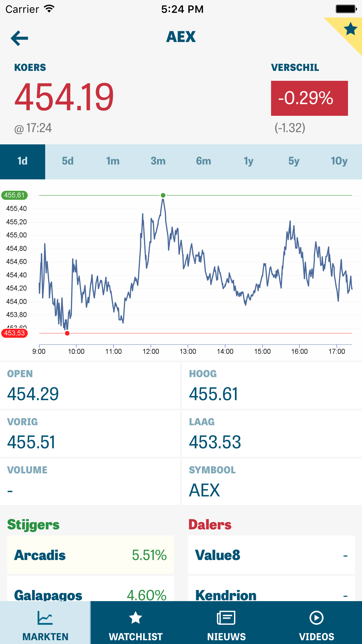Tap the red -0.29% change badge
The width and height of the screenshot is (362, 644).
(309, 98)
